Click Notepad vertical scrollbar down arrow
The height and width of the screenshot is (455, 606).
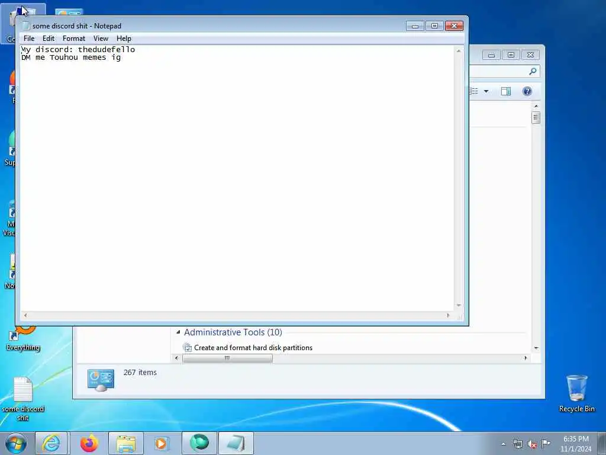pos(459,306)
